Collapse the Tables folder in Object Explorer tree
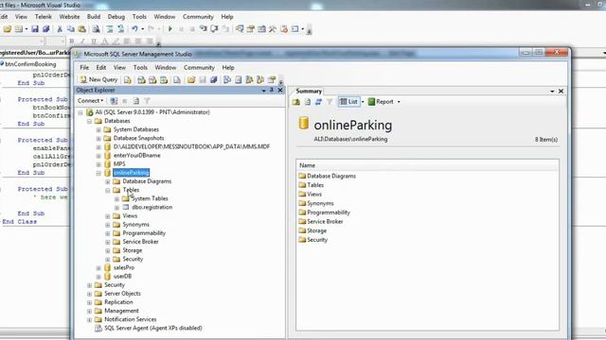 pos(108,191)
